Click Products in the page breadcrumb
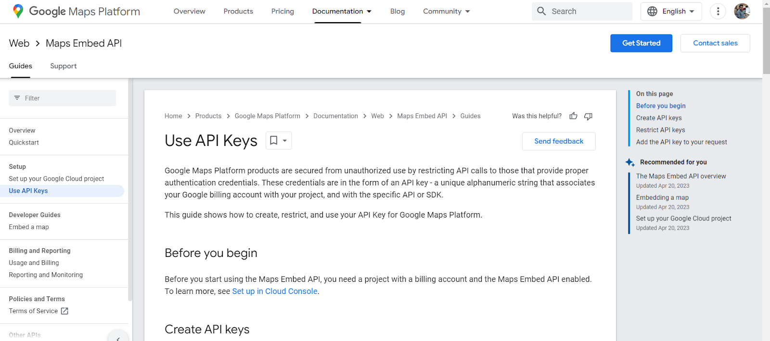Viewport: 770px width, 341px height. (x=208, y=116)
